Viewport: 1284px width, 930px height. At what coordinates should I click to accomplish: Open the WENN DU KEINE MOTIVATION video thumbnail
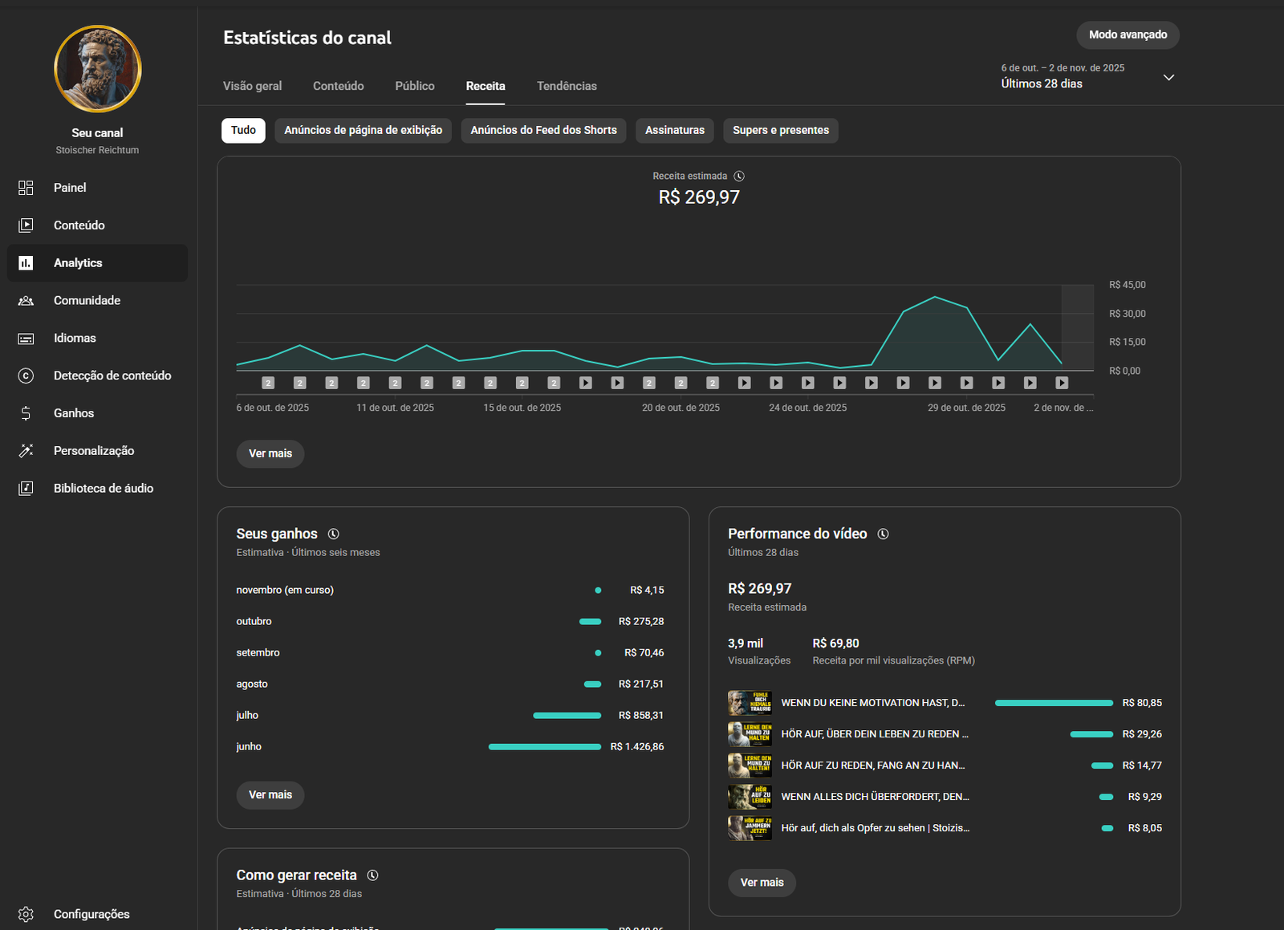click(750, 703)
